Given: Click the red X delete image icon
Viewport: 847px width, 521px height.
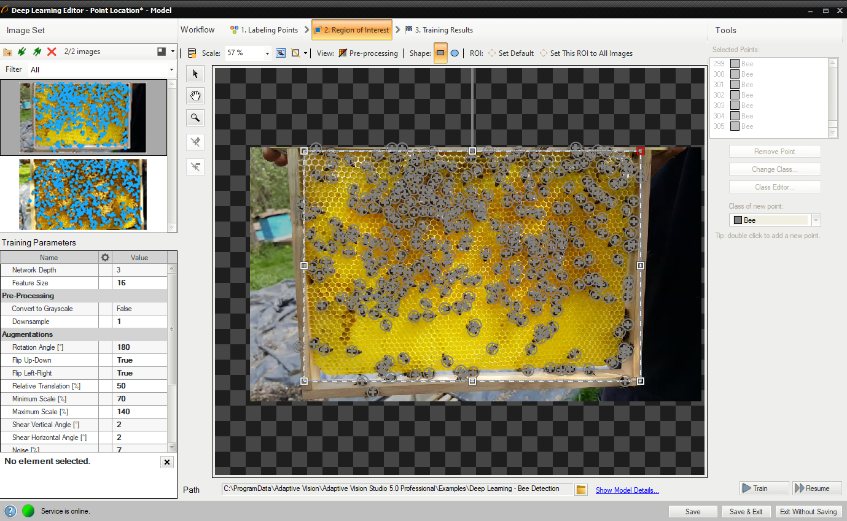Looking at the screenshot, I should (x=52, y=52).
